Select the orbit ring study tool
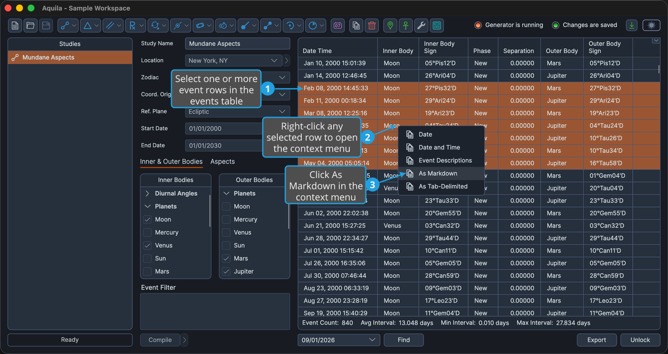The height and width of the screenshot is (354, 668). click(200, 25)
